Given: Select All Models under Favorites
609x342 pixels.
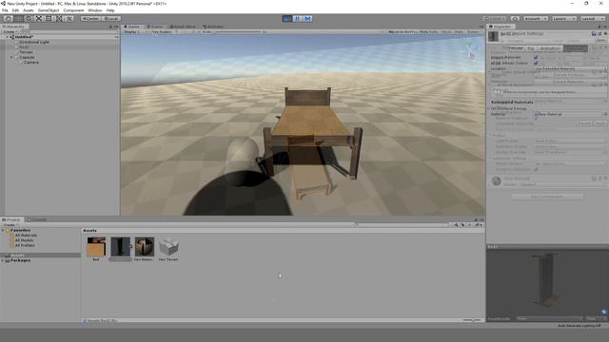Looking at the screenshot, I should pos(24,240).
